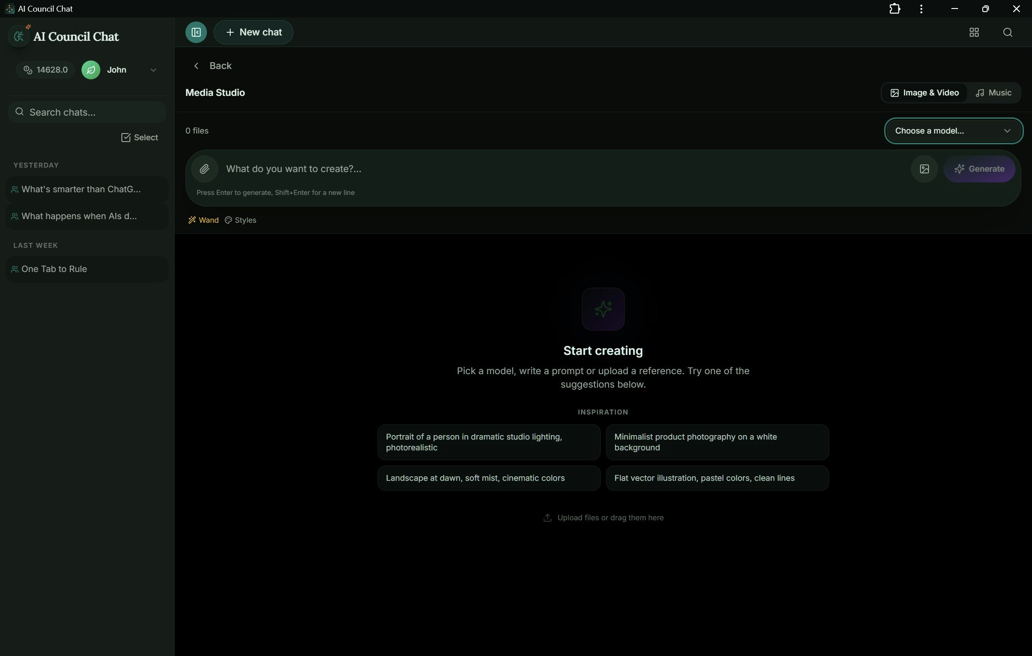Start a New chat
Viewport: 1032px width, 656px height.
254,32
